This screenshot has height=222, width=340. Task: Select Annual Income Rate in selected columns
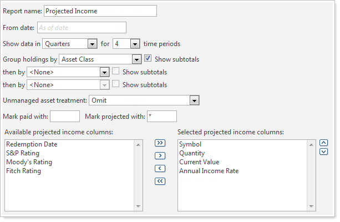(209, 171)
